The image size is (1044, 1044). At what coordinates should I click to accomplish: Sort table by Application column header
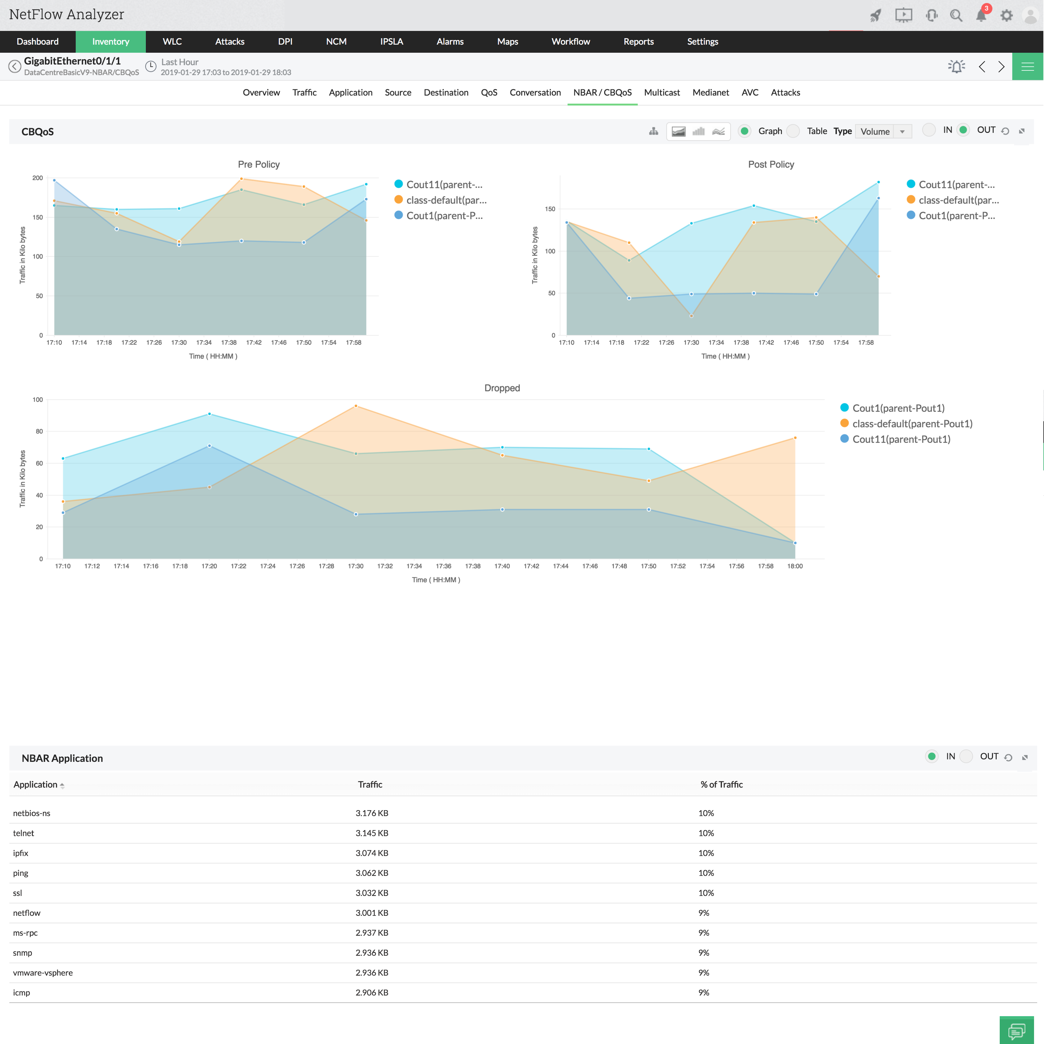coord(36,785)
